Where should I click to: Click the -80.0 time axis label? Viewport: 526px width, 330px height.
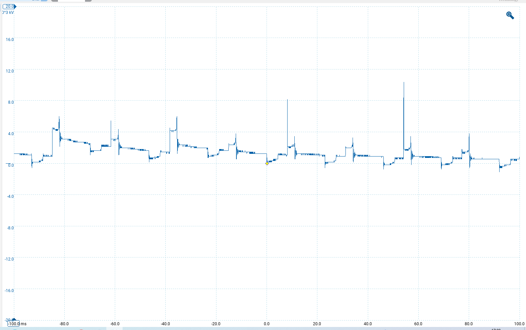point(64,324)
